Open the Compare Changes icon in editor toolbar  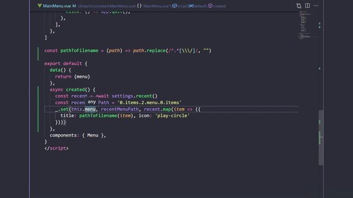click(x=299, y=6)
